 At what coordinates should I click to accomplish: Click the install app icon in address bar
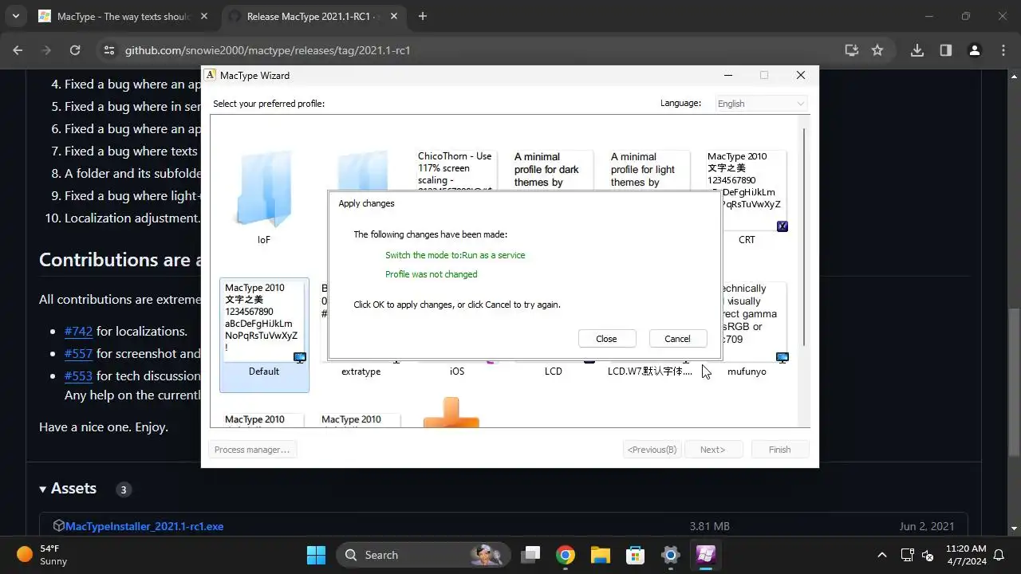pos(852,50)
